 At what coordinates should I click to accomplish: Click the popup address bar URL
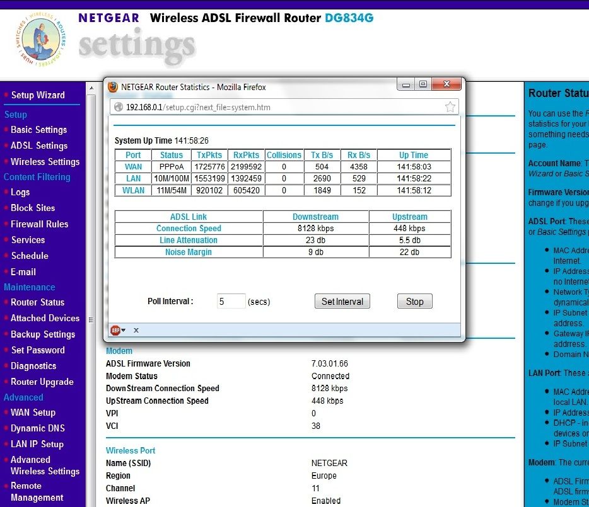pos(198,107)
